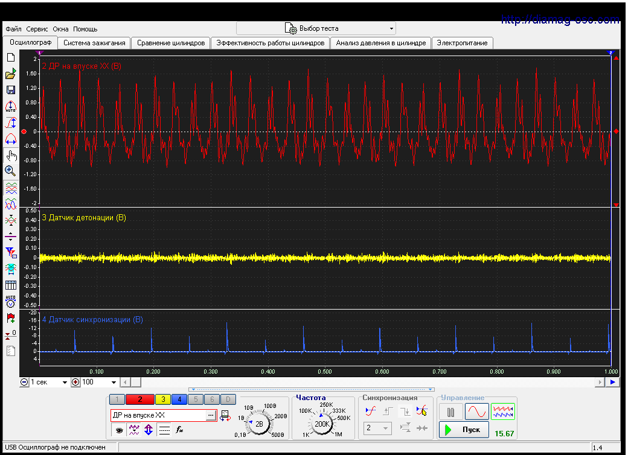Expand the 100 zoom percentage dropdown
Viewport: 628px width, 455px height.
point(114,382)
